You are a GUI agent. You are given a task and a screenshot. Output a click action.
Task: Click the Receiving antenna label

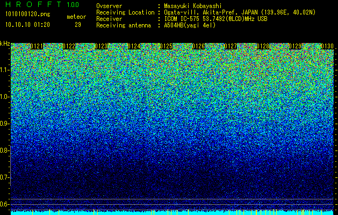tap(124, 25)
